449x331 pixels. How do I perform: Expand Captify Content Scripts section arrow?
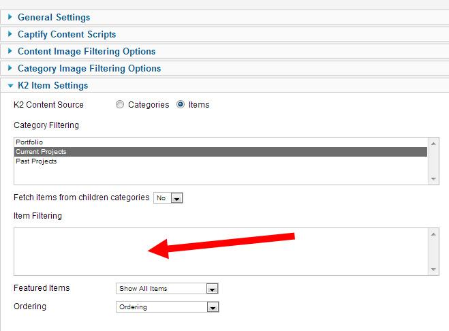[10, 34]
